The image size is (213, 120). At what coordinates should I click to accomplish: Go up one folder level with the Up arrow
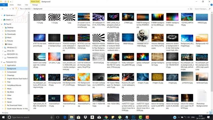(x=13, y=9)
